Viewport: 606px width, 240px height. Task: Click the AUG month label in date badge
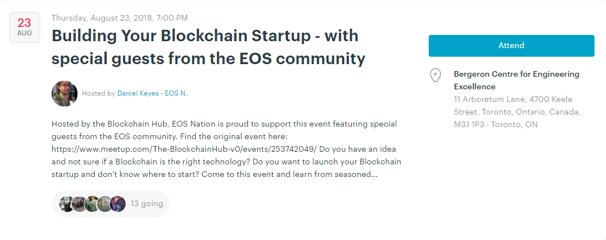coord(24,34)
